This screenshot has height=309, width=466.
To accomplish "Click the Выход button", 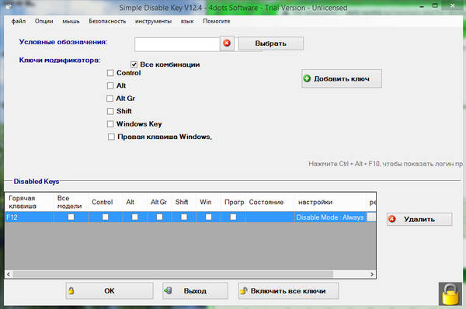I will click(195, 290).
